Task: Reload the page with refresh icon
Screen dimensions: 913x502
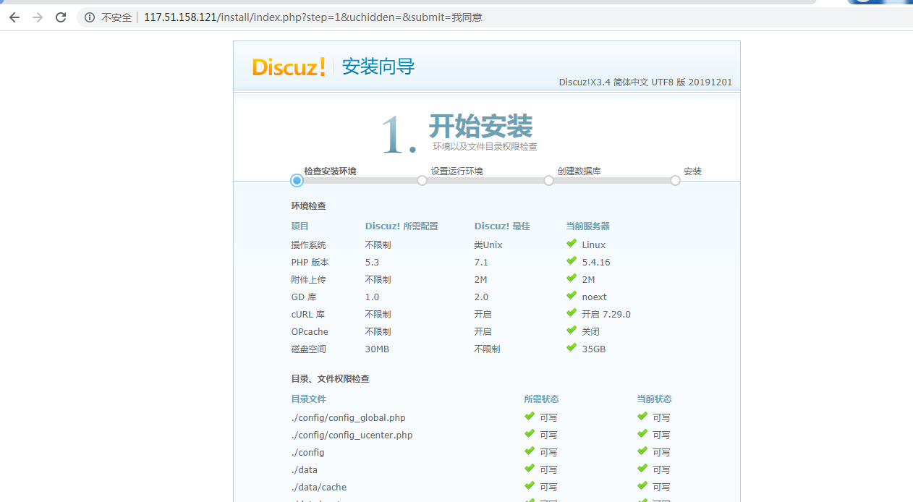Action: 61,17
